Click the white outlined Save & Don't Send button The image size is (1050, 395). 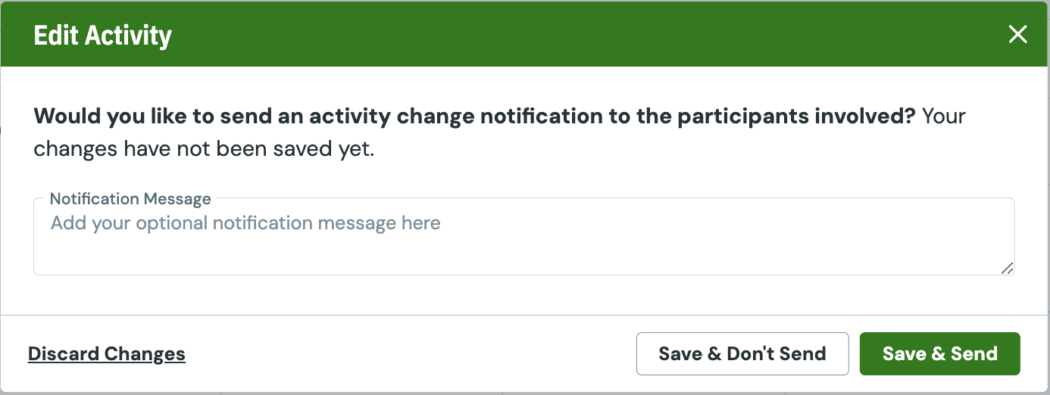(x=742, y=353)
